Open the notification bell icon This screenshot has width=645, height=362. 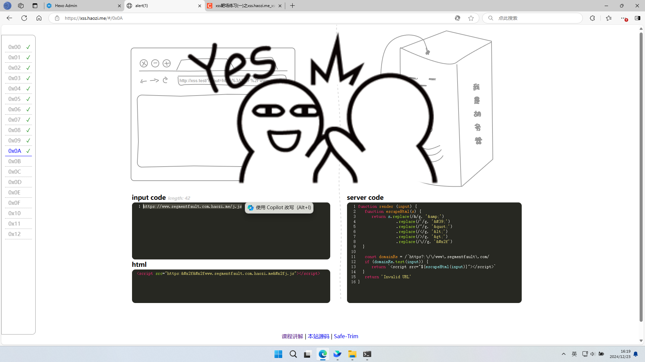636,354
